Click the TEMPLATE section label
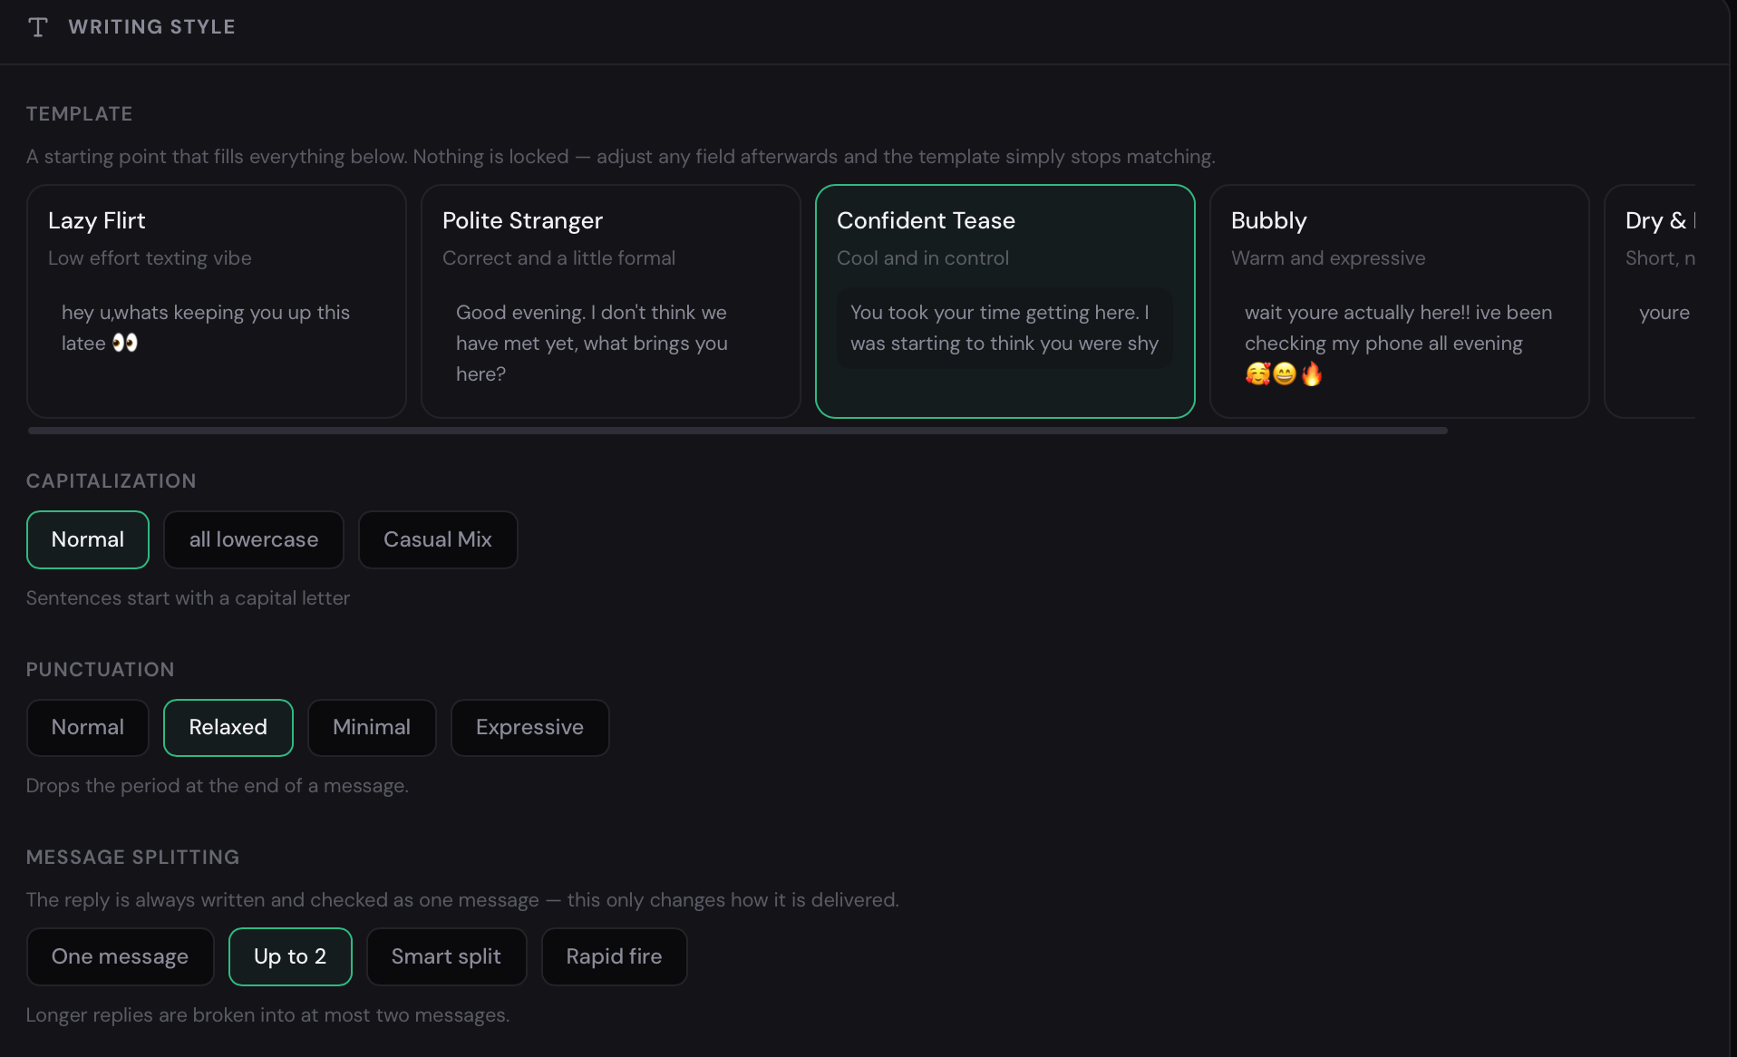 (80, 114)
